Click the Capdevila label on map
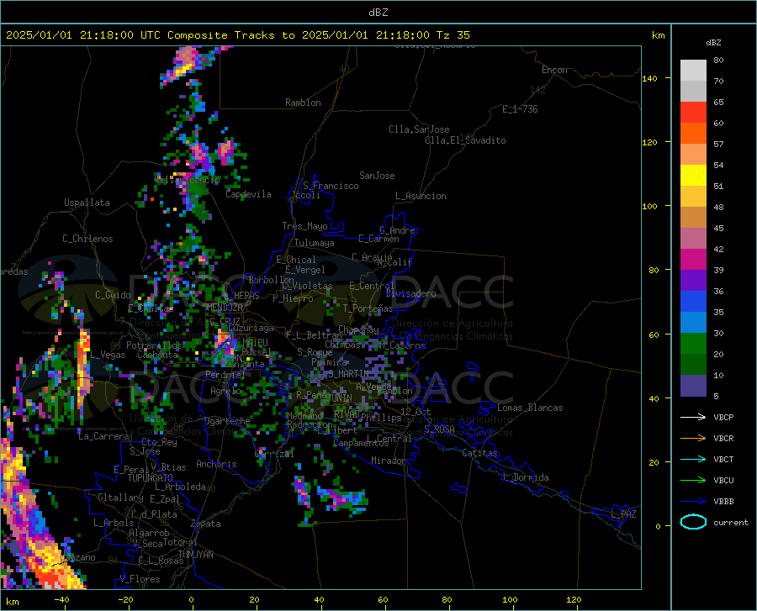This screenshot has width=757, height=611. pyautogui.click(x=248, y=194)
